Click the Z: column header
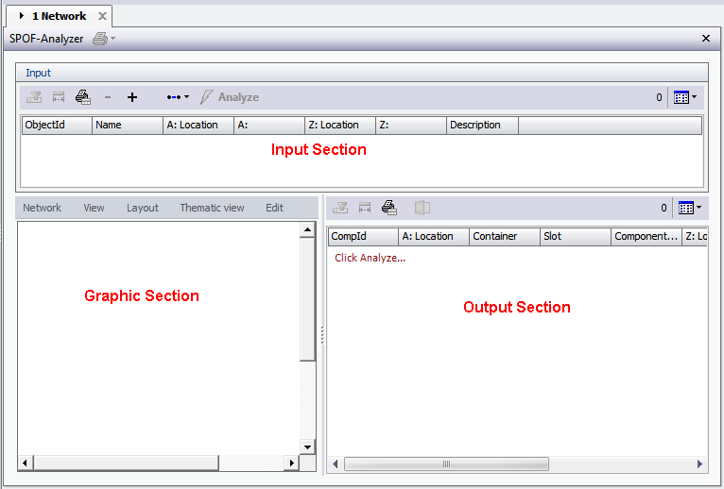Viewport: 724px width, 489px height. point(411,126)
